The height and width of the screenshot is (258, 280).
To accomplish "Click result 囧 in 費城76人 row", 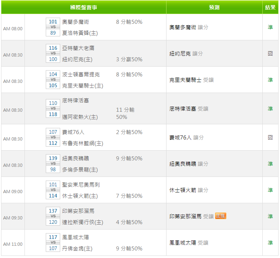I will point(270,137).
